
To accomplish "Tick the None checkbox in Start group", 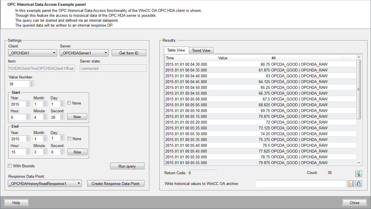I will 69,103.
